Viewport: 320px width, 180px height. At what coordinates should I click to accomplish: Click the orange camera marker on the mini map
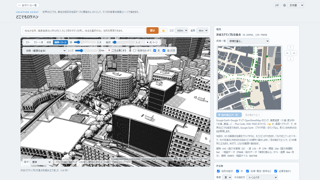[x=281, y=65]
